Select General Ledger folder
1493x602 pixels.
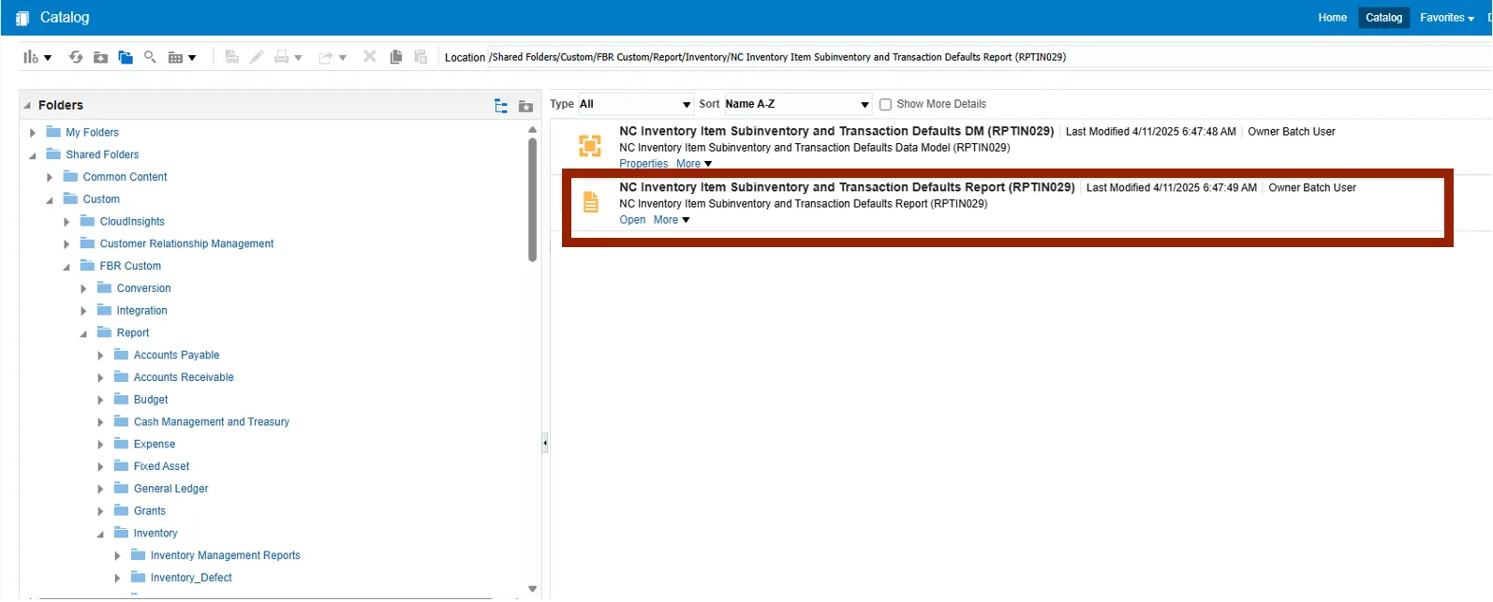171,489
